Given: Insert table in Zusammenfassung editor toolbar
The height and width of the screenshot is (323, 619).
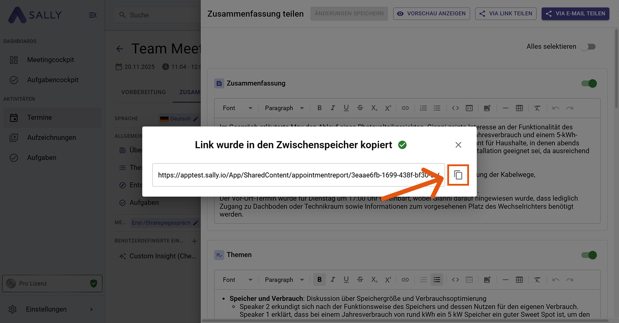Looking at the screenshot, I should pos(519,108).
